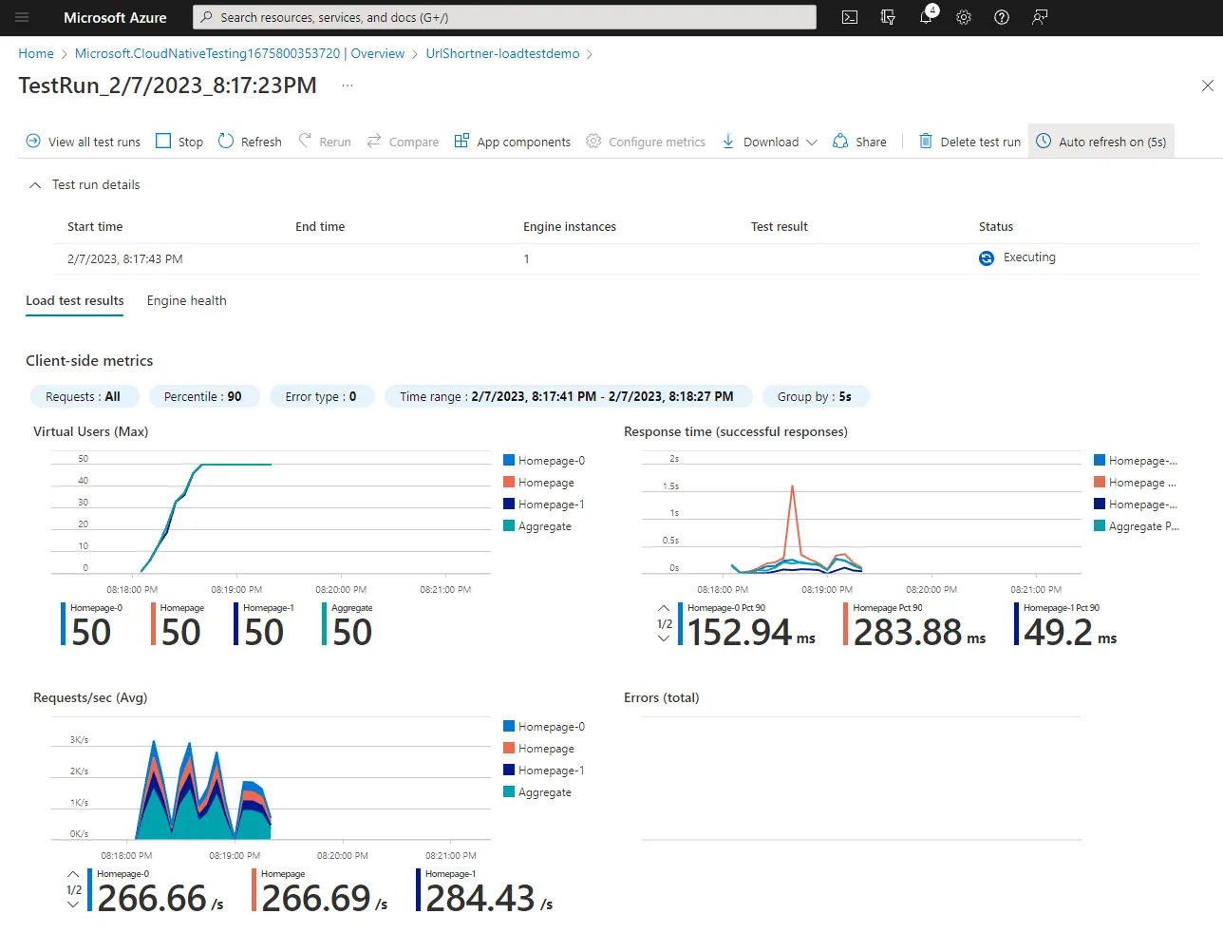Show next page of Requests/sec values
The width and height of the screenshot is (1223, 952).
pos(73,905)
